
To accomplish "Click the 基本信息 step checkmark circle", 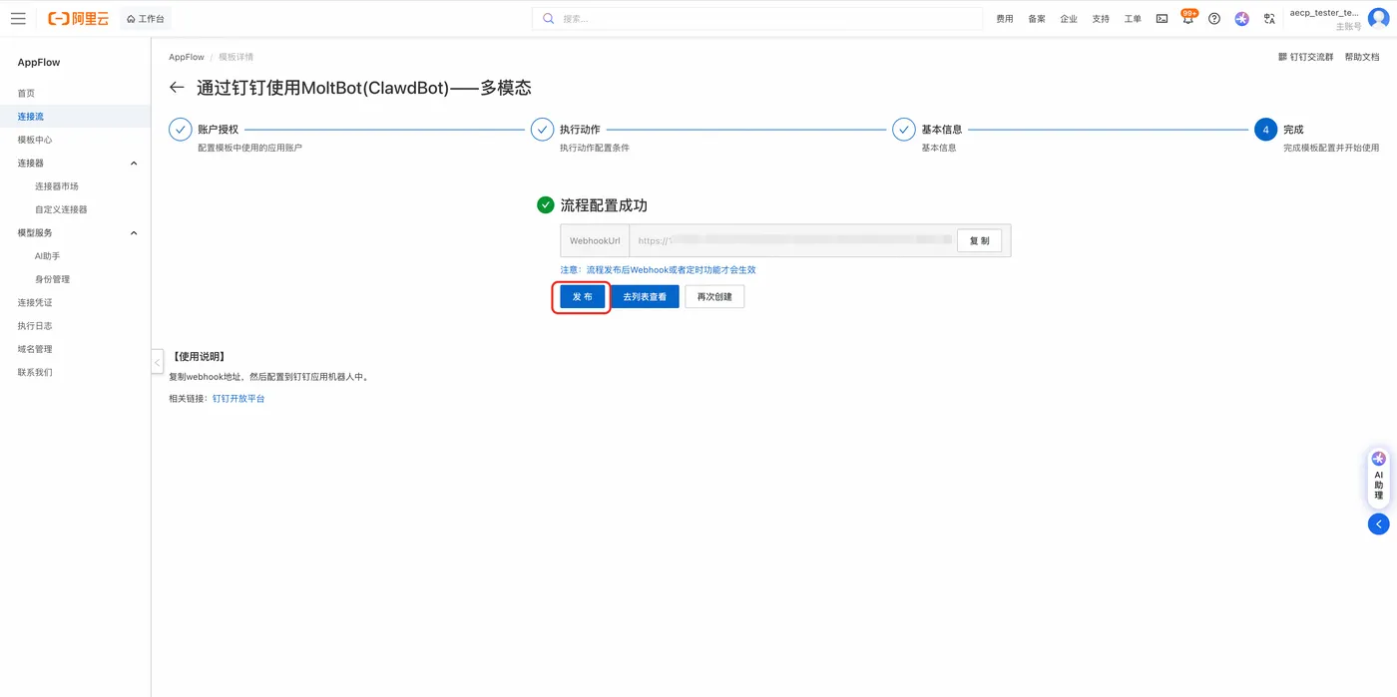I will tap(904, 130).
